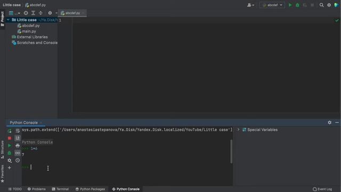Open the Event Log
This screenshot has height=192, width=341.
tap(322, 189)
